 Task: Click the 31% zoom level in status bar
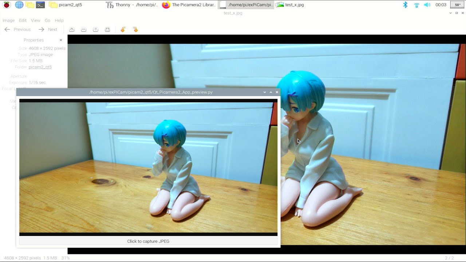[x=66, y=258]
